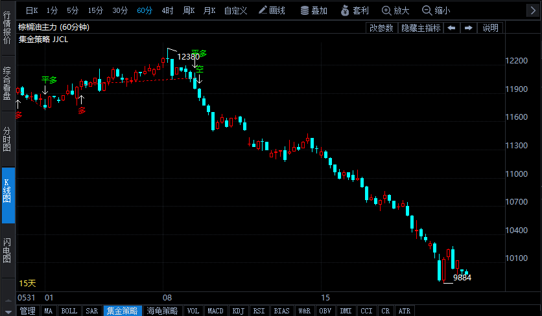Click 隐藏主指标 to hide main indicator
Viewport: 542px width, 316px height.
coord(421,28)
